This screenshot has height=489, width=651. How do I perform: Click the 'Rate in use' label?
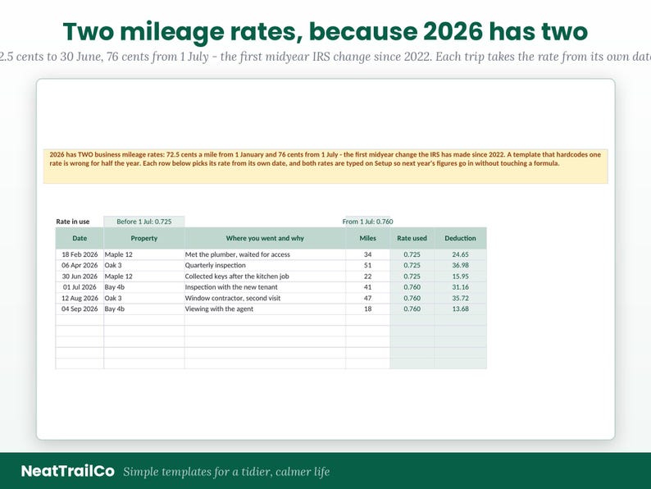point(73,222)
